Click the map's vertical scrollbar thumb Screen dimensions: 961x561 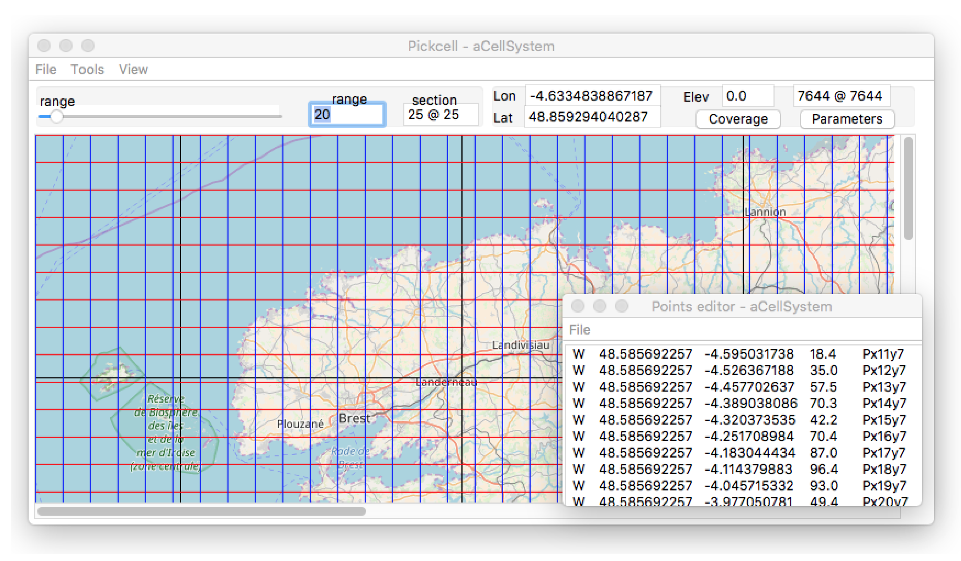coord(908,188)
